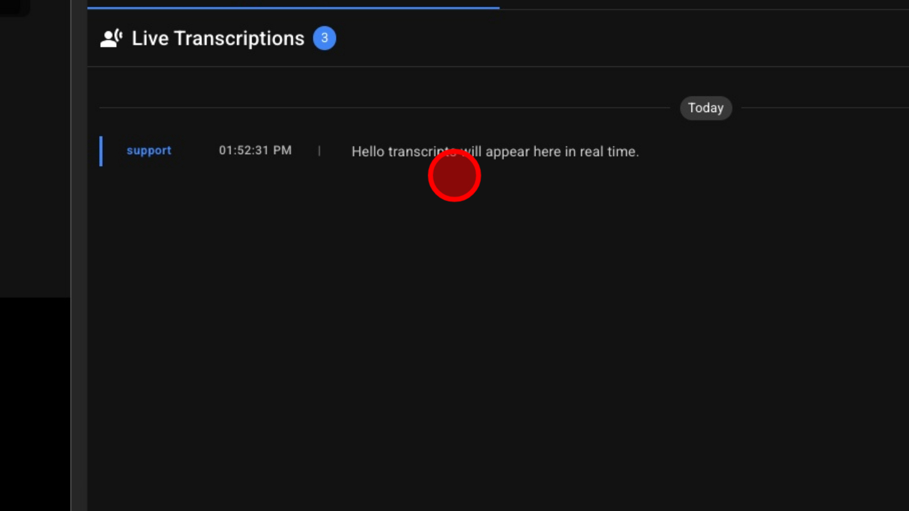Select the blue underlined active tab
This screenshot has height=511, width=909.
coord(293,8)
